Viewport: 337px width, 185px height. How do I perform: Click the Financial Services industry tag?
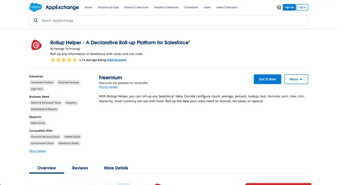[x=69, y=82]
